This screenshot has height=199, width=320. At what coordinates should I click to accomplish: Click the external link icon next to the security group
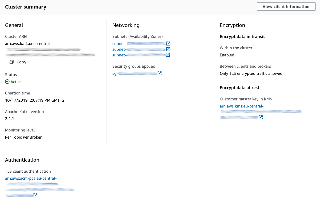pyautogui.click(x=159, y=73)
